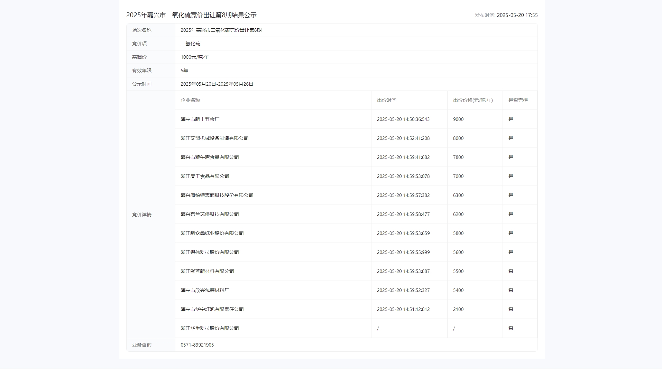Image resolution: width=662 pixels, height=369 pixels.
Task: Click bid time 2025-05-20 14:59:53:887
Action: (403, 271)
